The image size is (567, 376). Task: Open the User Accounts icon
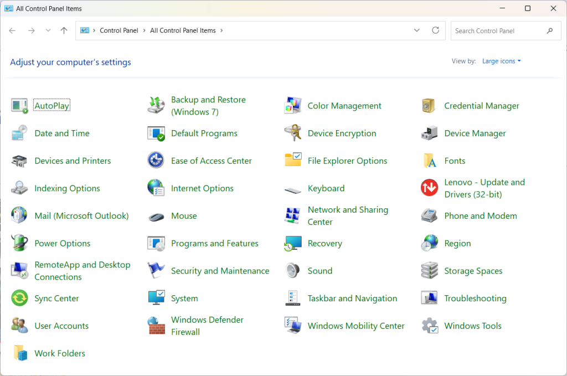[x=19, y=326]
